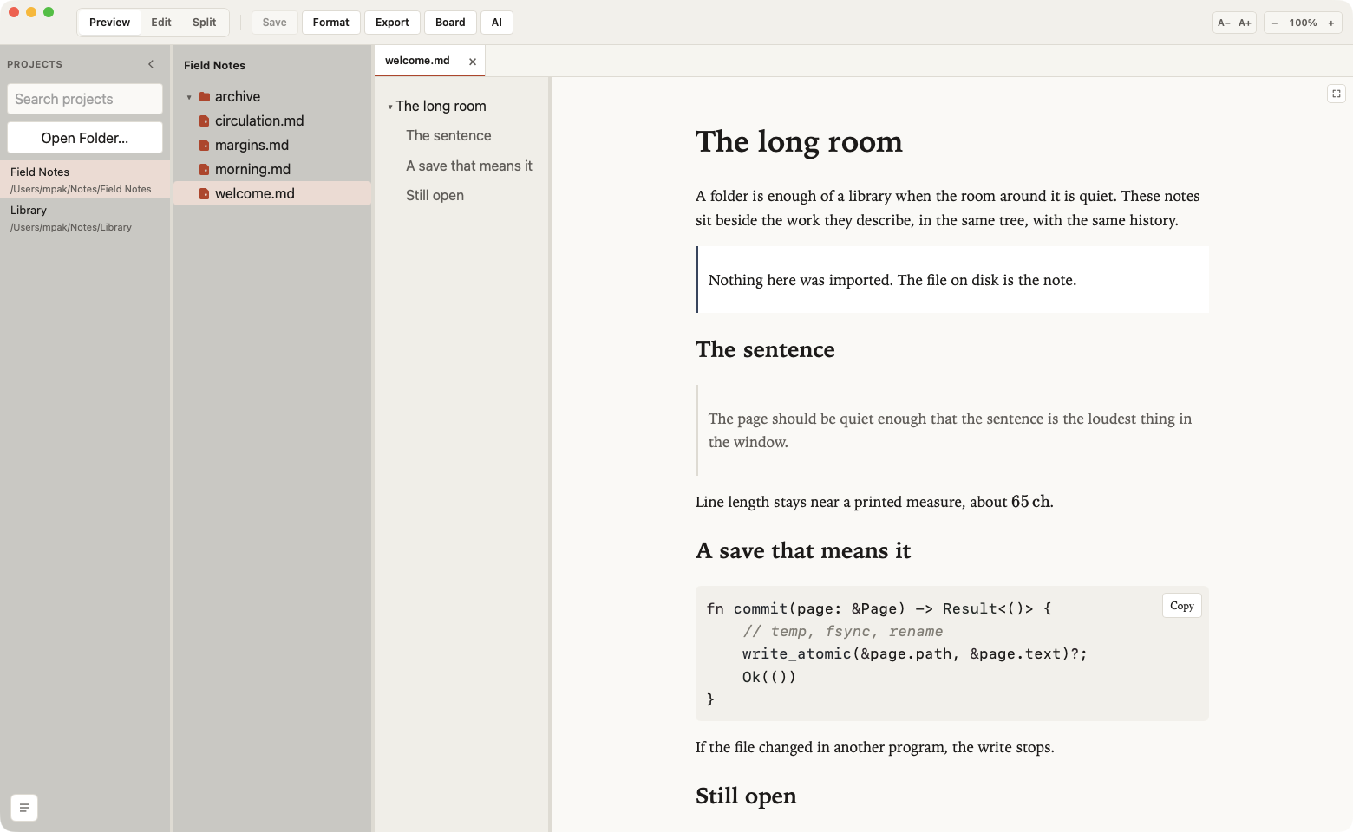Screen dimensions: 1353x832
Task: Click the 100% zoom level label
Action: (x=1303, y=23)
